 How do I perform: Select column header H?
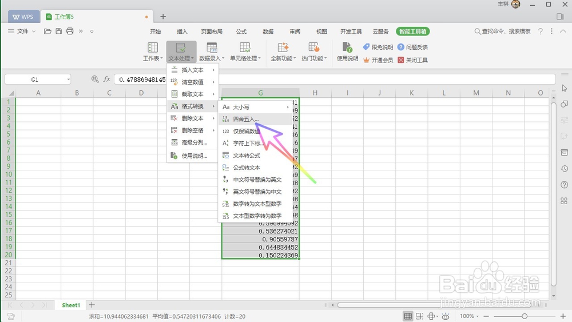point(315,93)
